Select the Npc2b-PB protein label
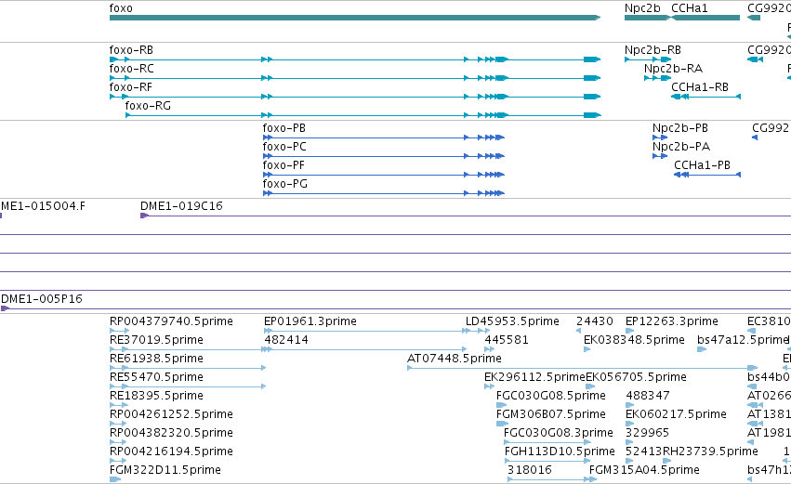Viewport: 791px width, 484px height. click(x=680, y=128)
